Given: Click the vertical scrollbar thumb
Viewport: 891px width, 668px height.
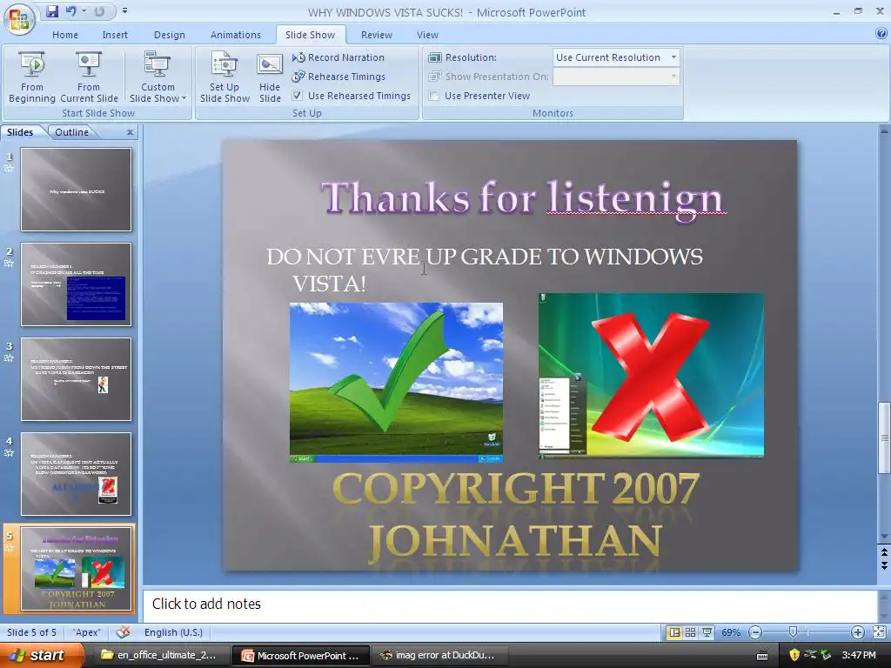Looking at the screenshot, I should point(884,438).
